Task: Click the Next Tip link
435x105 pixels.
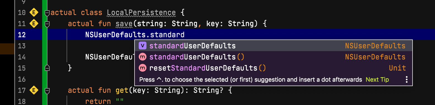Action: (x=377, y=80)
